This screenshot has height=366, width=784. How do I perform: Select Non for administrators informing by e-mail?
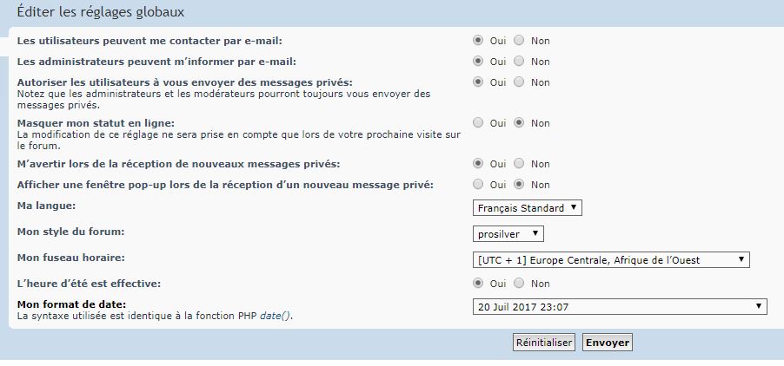click(519, 62)
